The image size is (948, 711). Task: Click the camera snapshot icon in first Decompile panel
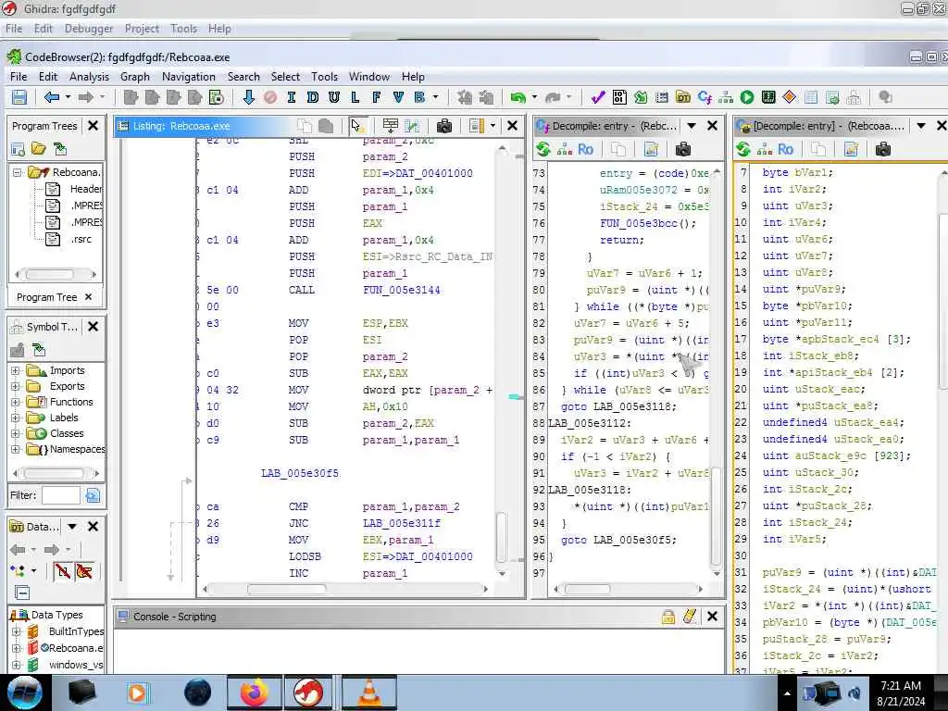[x=683, y=149]
